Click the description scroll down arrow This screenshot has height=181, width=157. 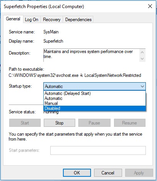click(142, 59)
